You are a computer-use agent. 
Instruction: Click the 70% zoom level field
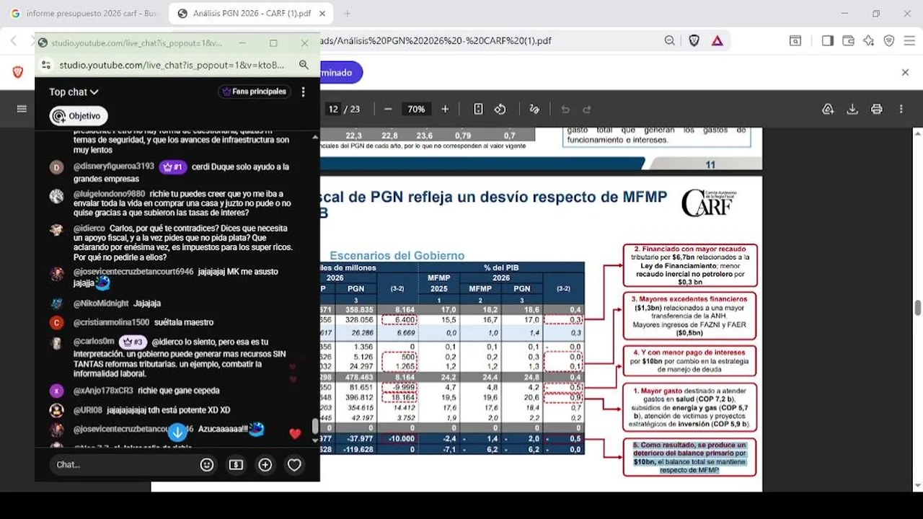click(x=416, y=109)
